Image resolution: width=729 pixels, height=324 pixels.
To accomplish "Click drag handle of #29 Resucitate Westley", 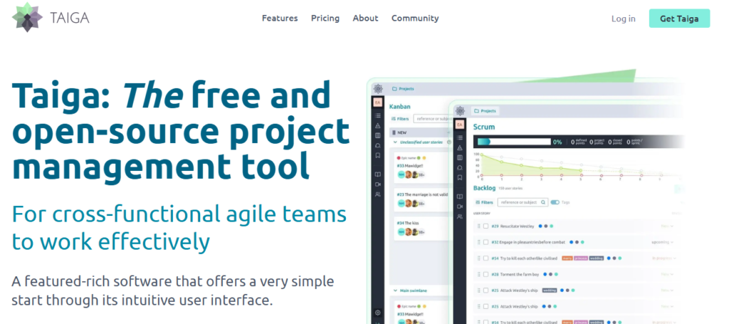I will click(478, 226).
